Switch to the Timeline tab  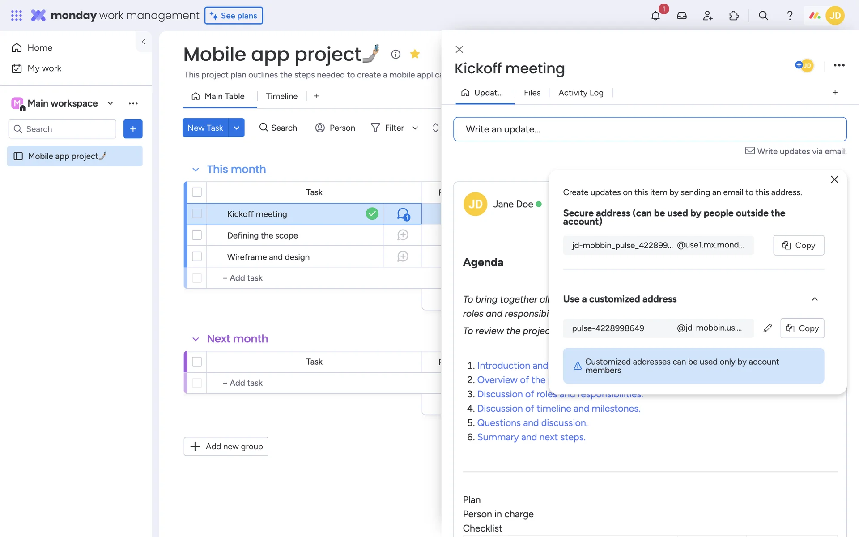(281, 96)
